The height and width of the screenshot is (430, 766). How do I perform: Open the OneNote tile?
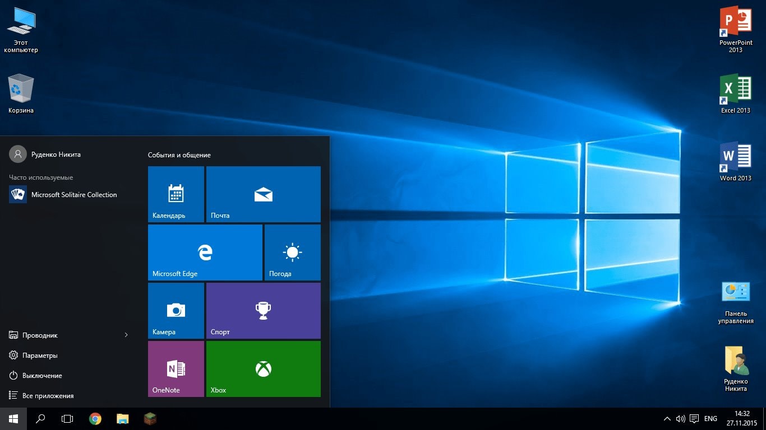pos(176,368)
